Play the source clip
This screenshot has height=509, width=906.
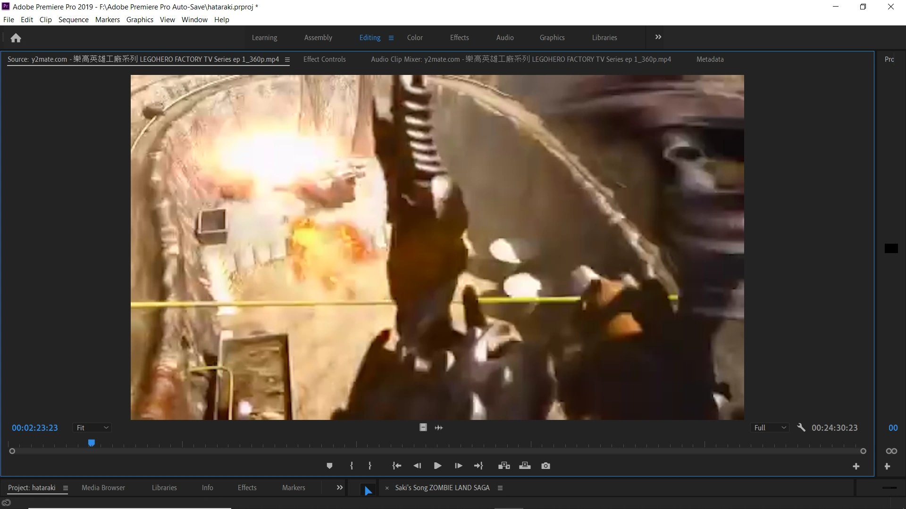click(437, 466)
